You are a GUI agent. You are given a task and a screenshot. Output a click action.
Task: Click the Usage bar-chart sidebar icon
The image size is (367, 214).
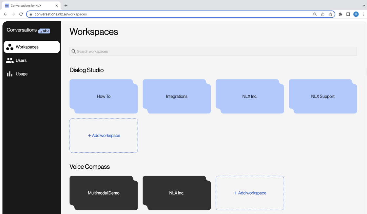coord(10,74)
